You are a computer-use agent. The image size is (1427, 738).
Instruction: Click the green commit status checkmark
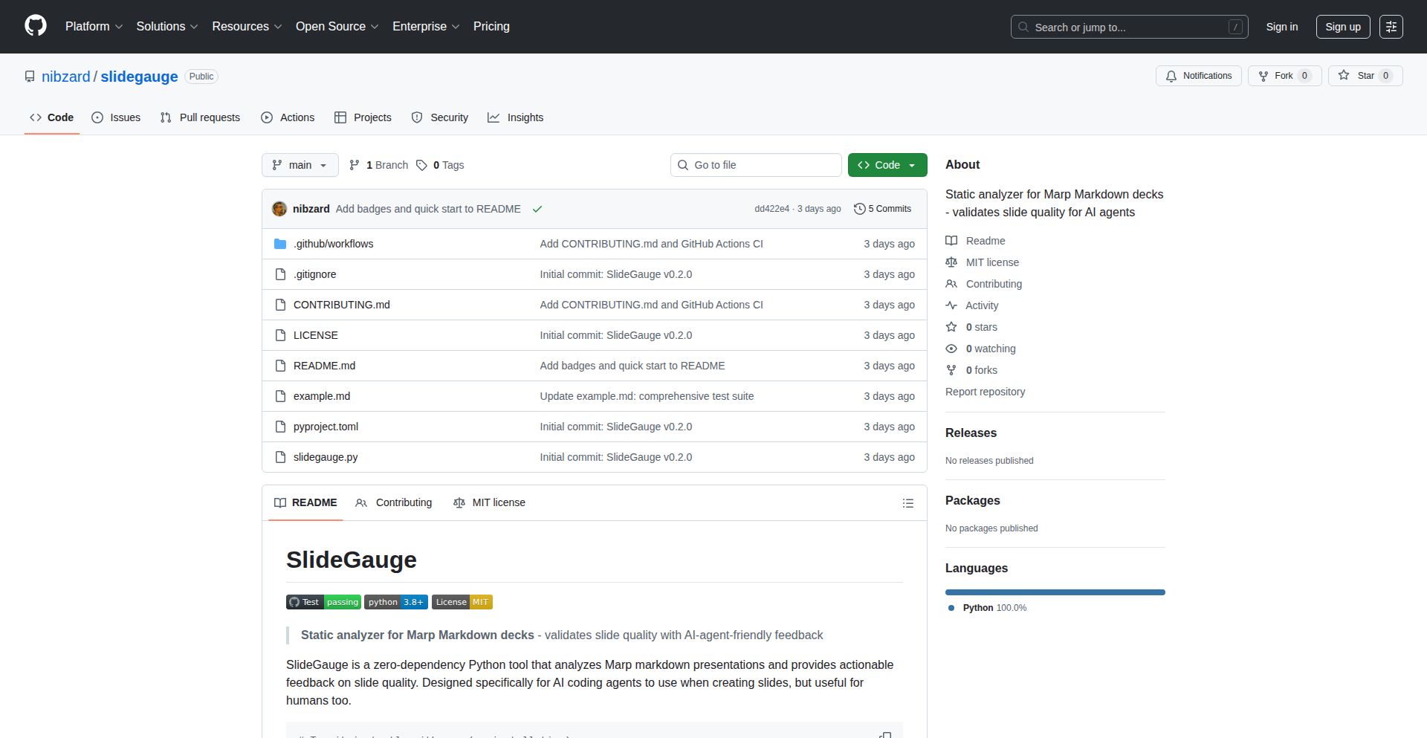click(537, 209)
